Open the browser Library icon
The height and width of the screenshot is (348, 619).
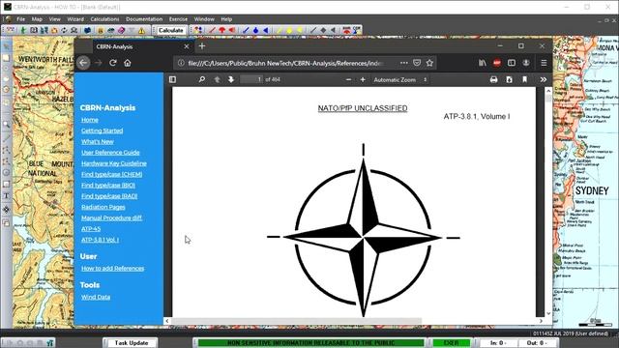483,63
